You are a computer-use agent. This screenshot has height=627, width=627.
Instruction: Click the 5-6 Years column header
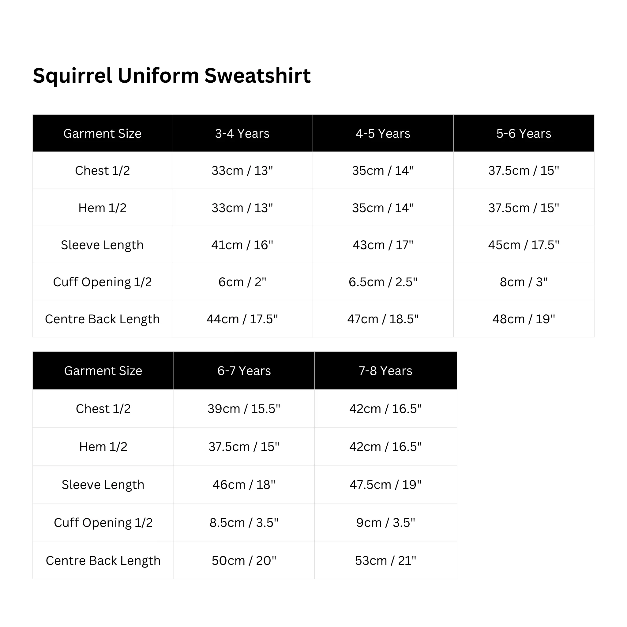click(x=524, y=133)
